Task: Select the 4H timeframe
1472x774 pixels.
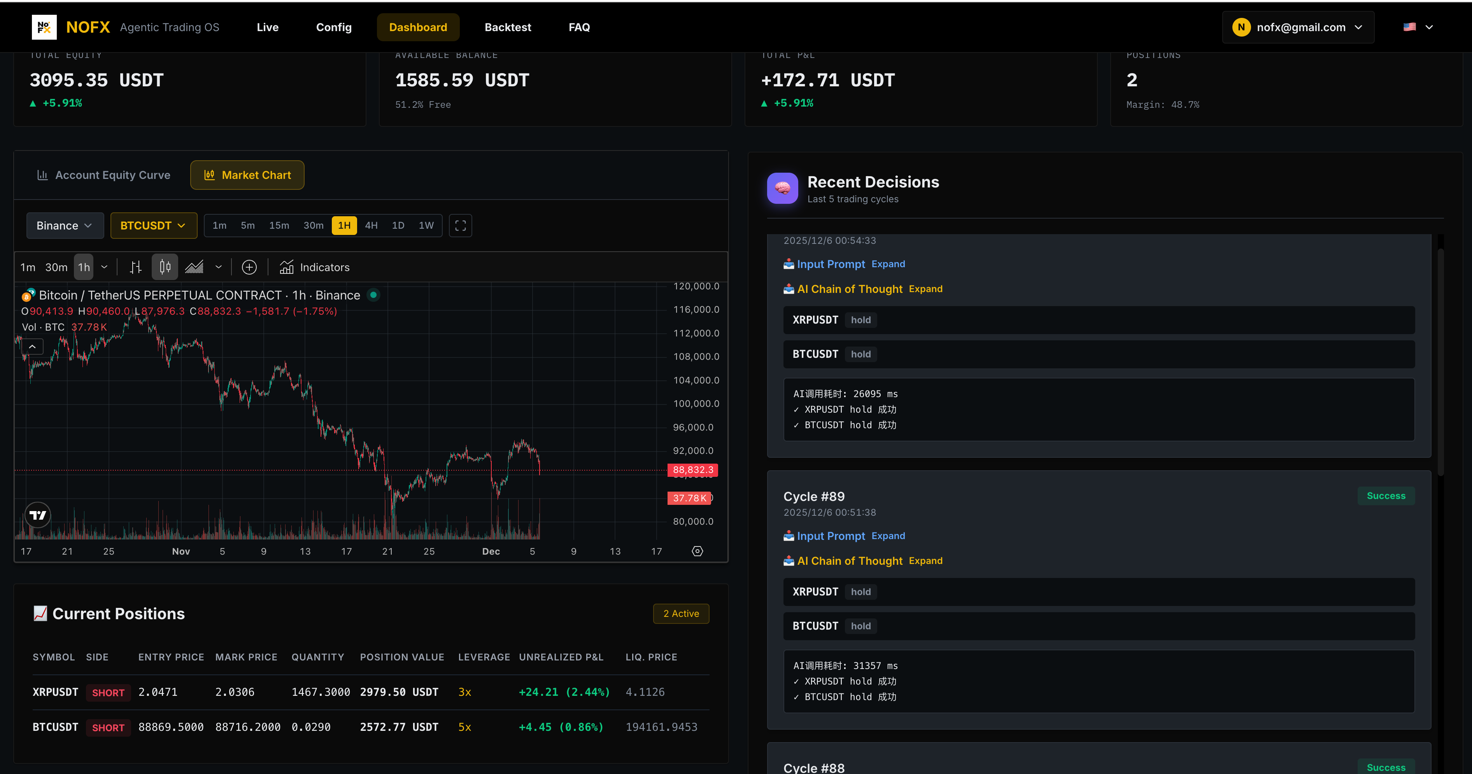Action: click(372, 226)
